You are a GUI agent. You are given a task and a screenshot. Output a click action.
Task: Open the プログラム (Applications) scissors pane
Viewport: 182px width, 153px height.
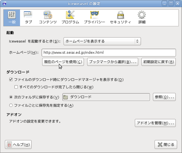click(x=70, y=18)
